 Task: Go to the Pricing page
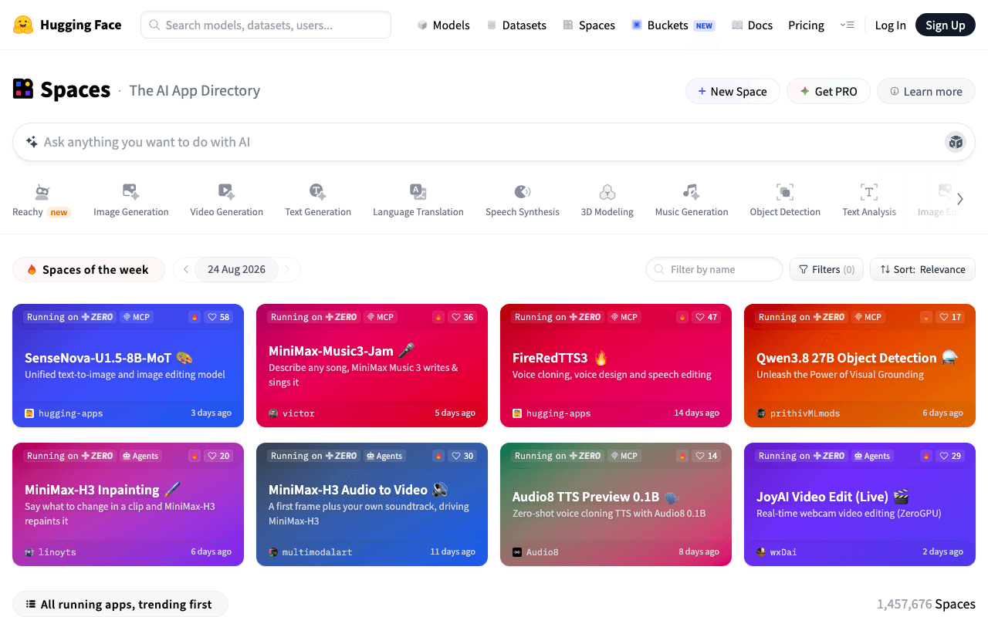point(806,25)
